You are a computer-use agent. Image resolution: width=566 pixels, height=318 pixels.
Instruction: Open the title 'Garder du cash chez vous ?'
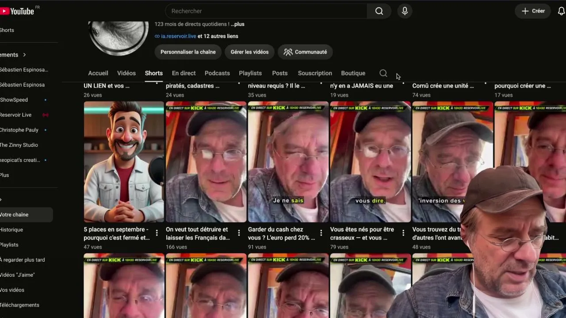pos(282,234)
